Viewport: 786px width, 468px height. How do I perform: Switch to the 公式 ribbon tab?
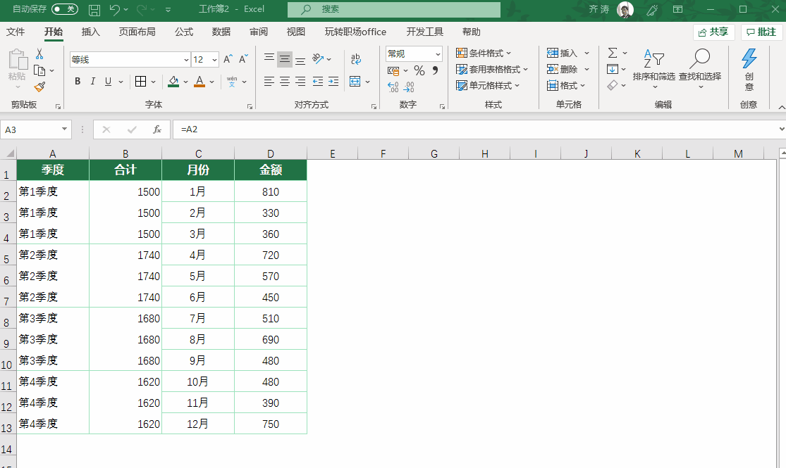click(184, 32)
